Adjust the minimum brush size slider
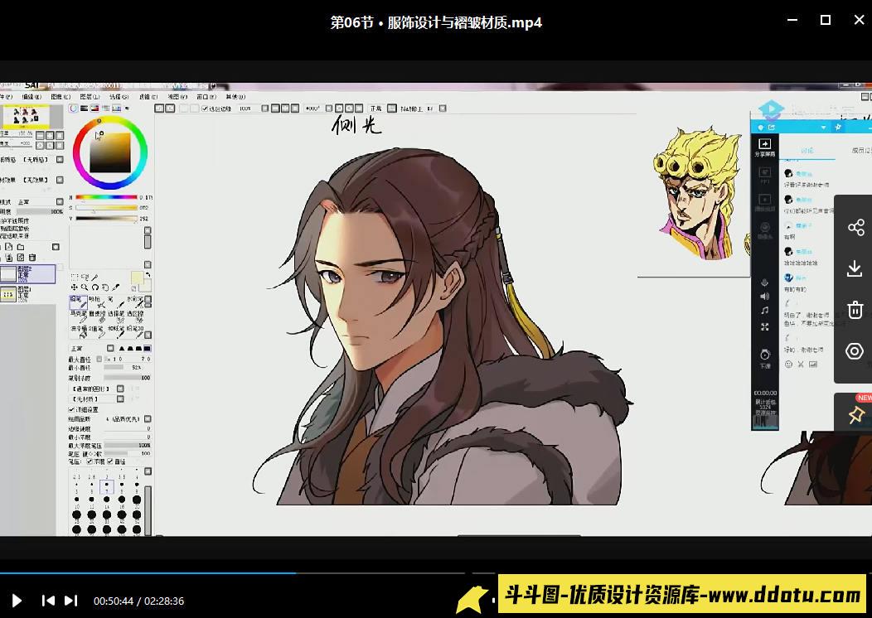This screenshot has height=618, width=872. [127, 367]
